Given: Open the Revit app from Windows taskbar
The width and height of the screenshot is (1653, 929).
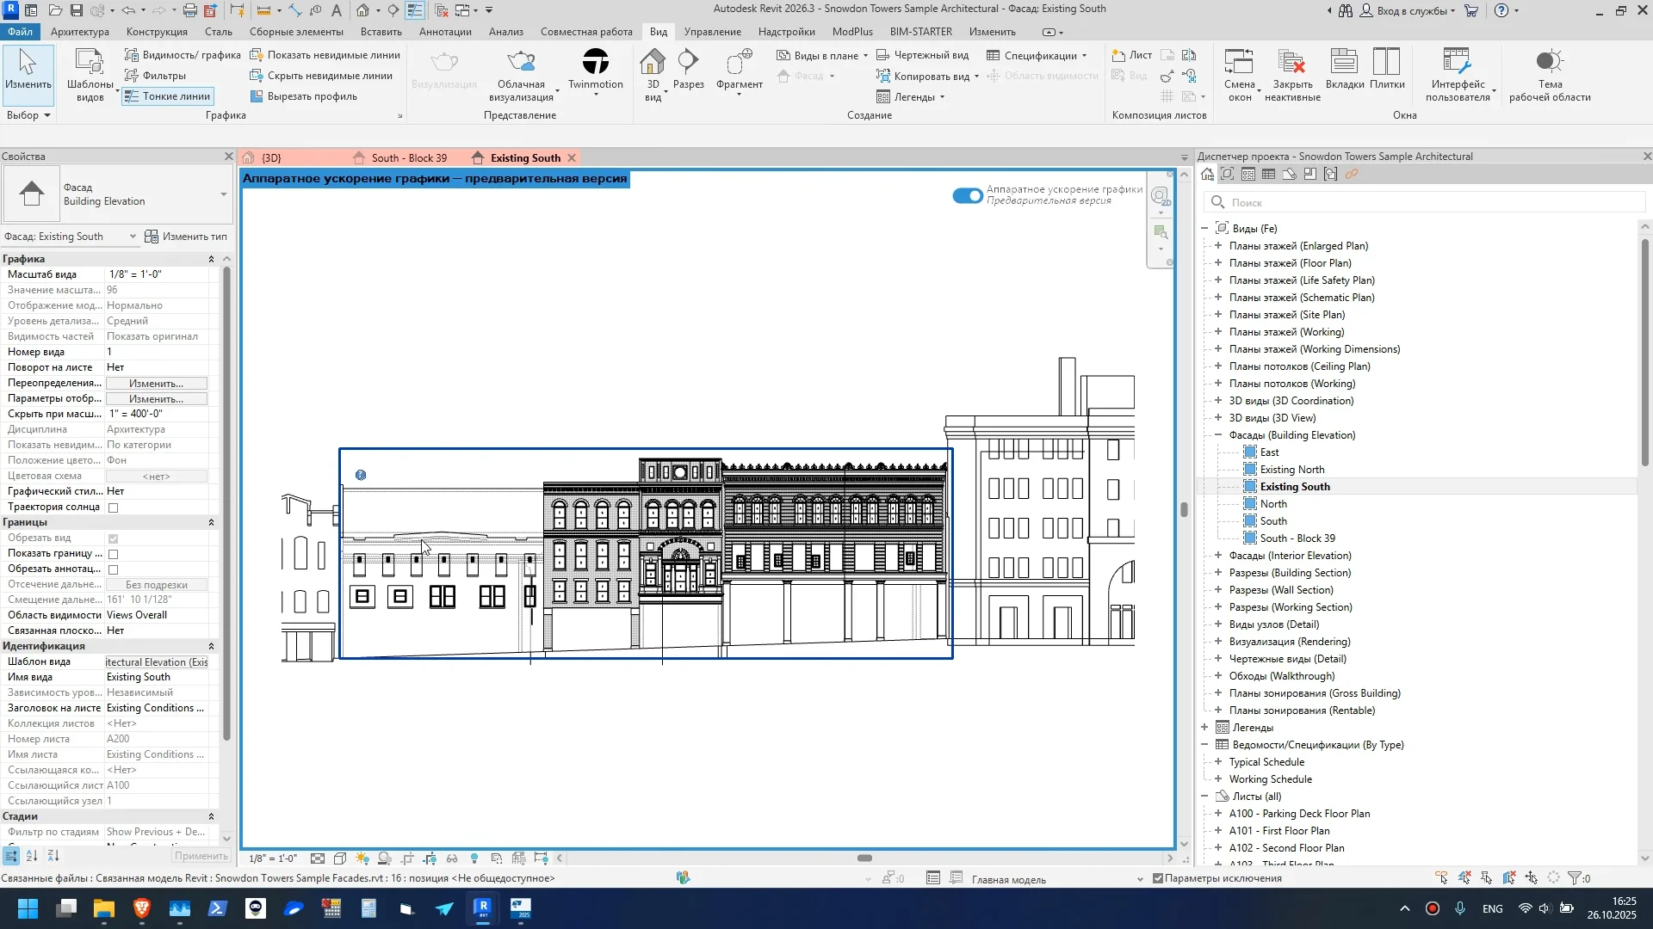Looking at the screenshot, I should 482,908.
